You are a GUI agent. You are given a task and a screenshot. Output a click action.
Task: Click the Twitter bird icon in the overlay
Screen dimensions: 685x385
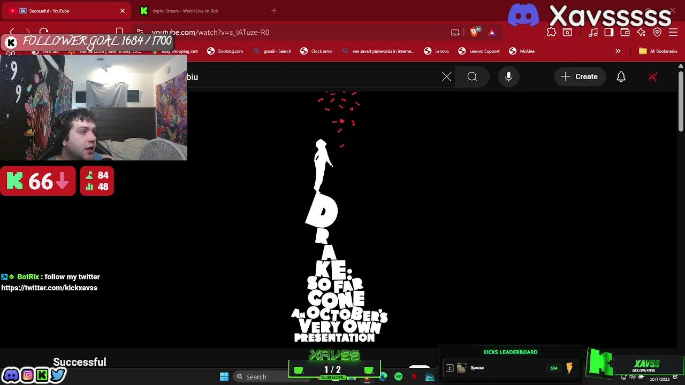pyautogui.click(x=58, y=375)
